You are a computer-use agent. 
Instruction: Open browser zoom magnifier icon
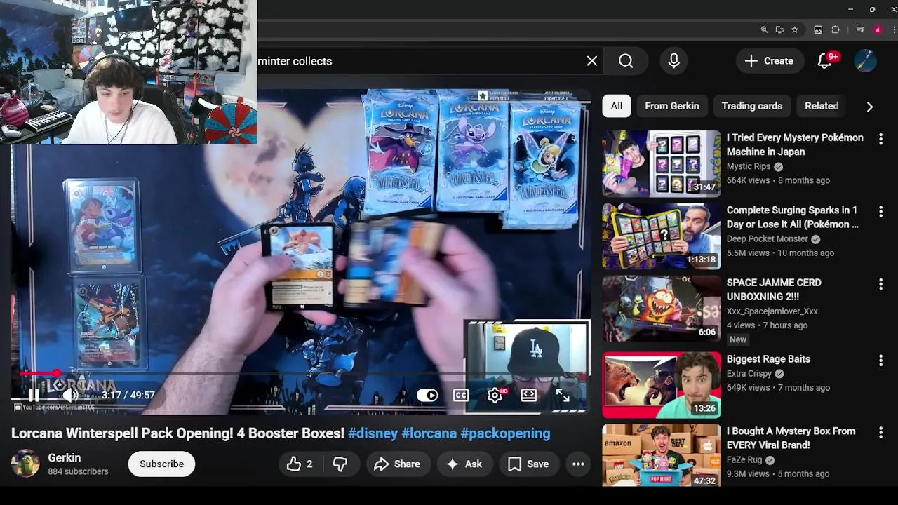pyautogui.click(x=764, y=29)
